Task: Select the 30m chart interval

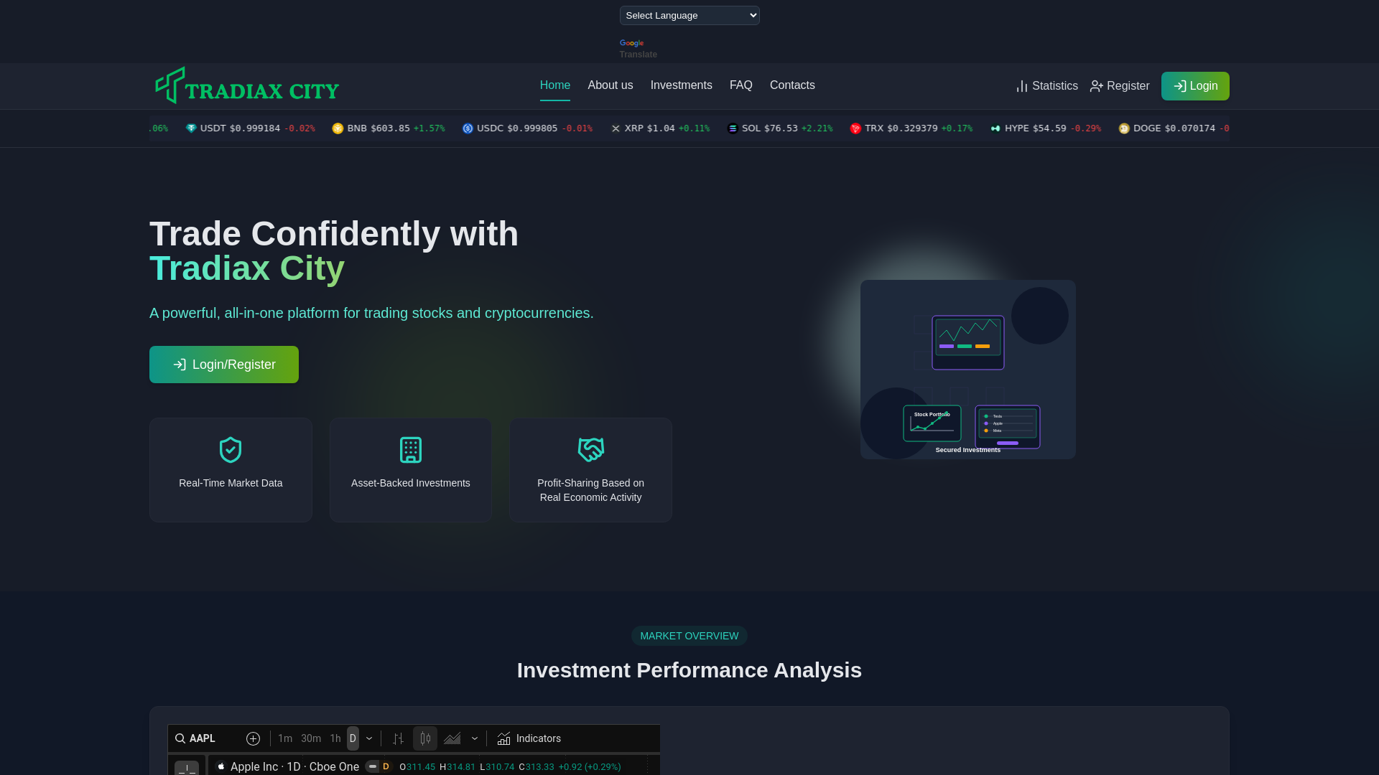Action: [x=311, y=738]
